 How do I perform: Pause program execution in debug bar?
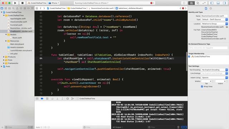(47, 99)
